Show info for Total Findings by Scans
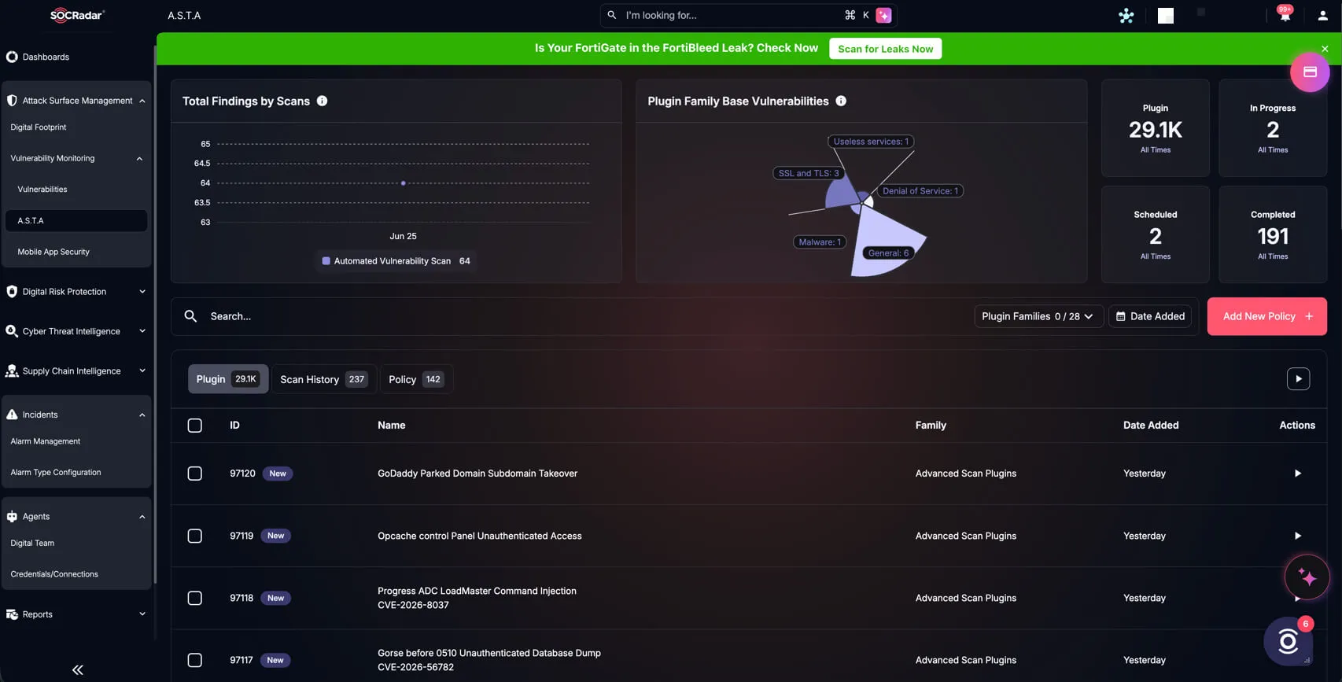 pyautogui.click(x=322, y=101)
